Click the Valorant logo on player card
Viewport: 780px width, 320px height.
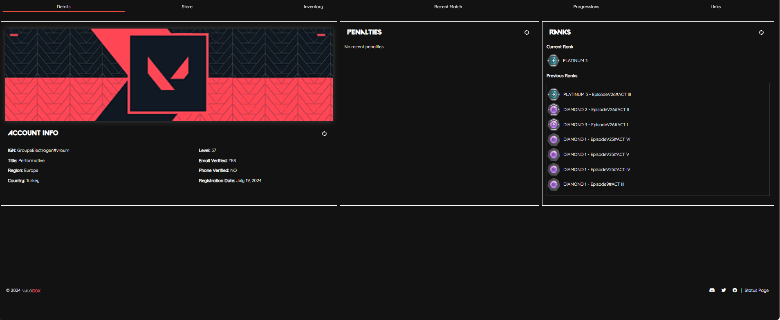168,73
